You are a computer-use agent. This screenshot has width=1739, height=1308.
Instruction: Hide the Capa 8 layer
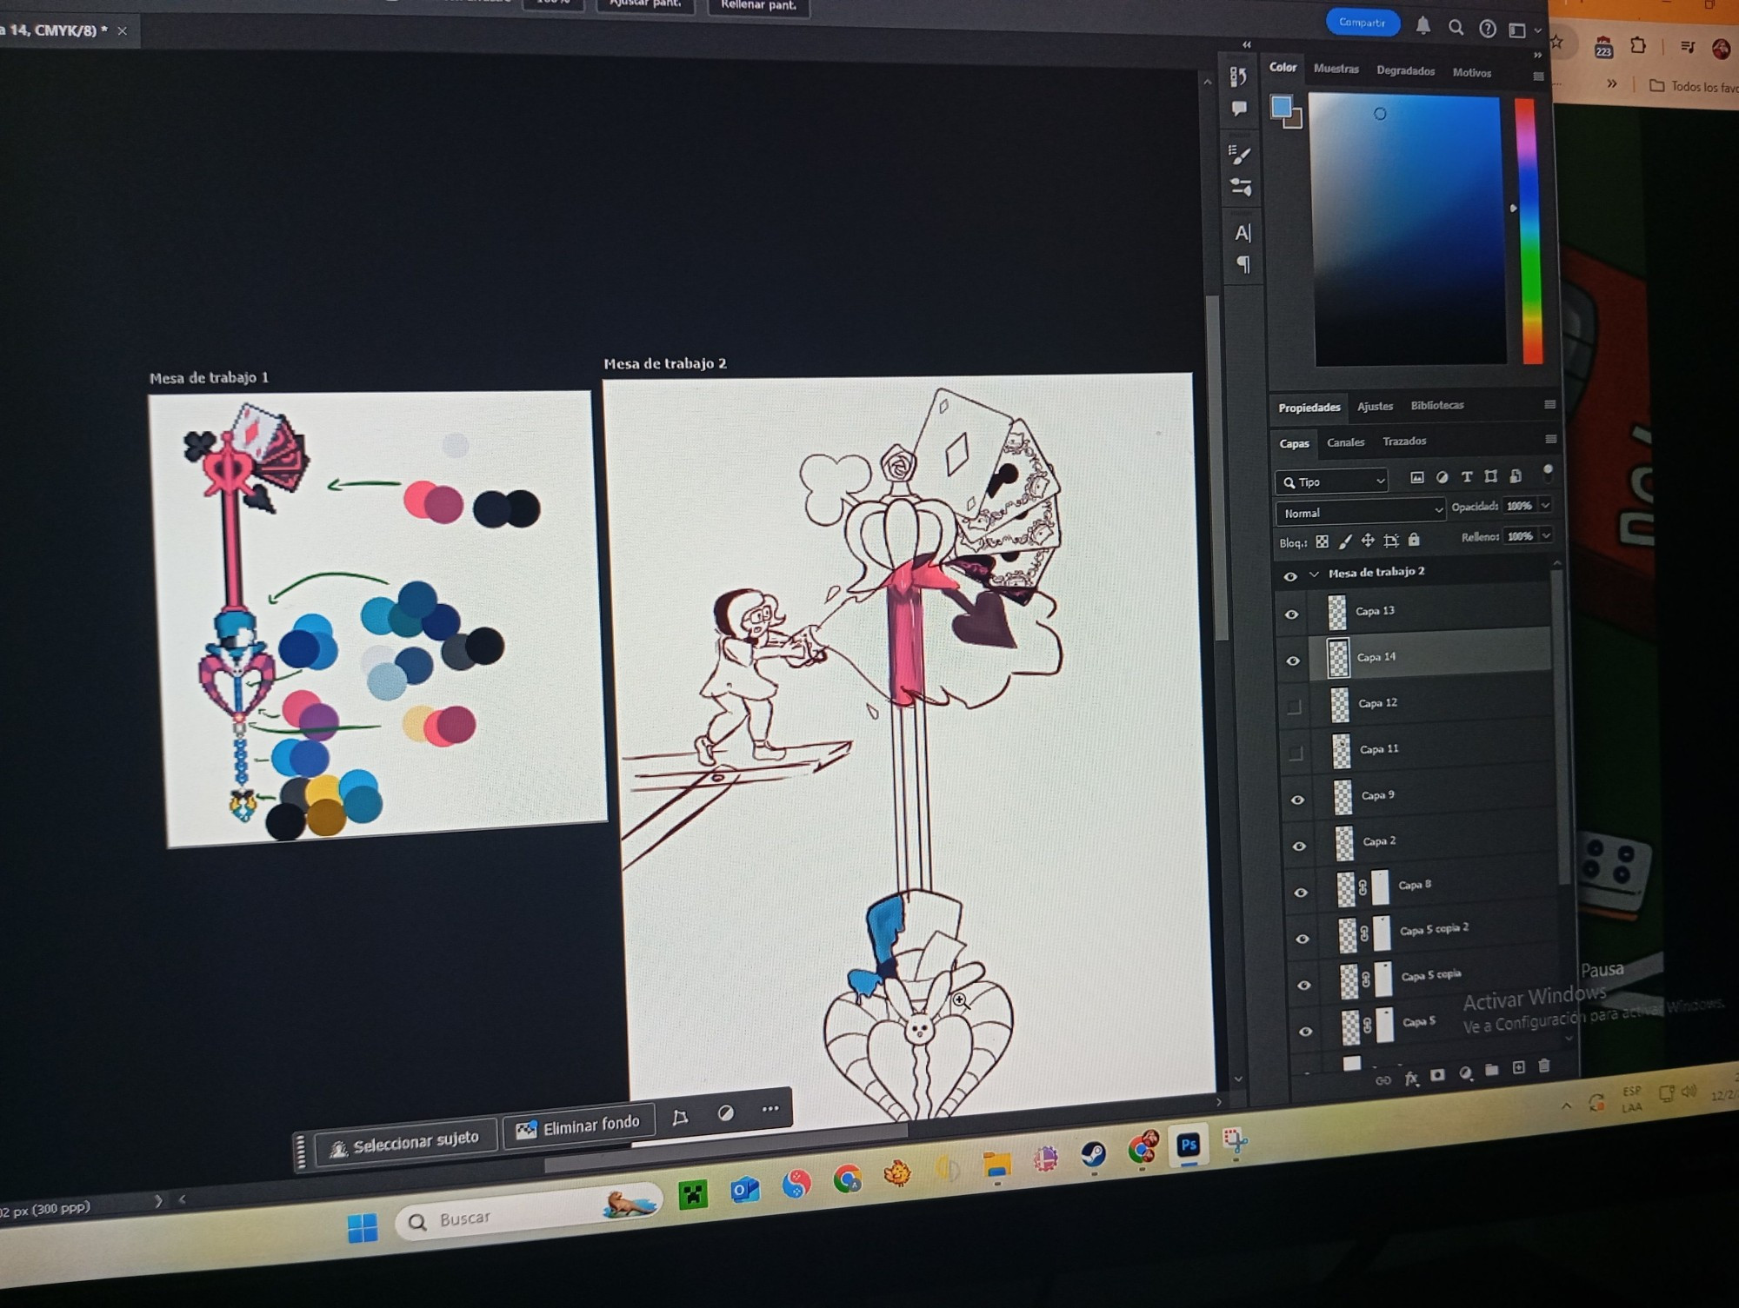point(1301,893)
